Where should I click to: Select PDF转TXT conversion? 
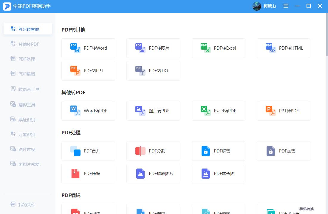[x=153, y=70]
